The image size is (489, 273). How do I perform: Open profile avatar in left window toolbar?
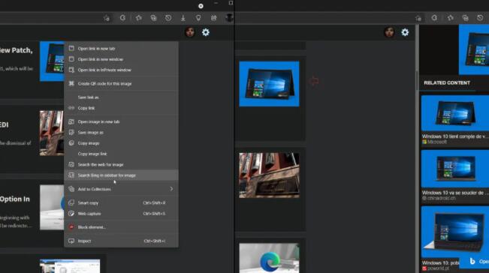point(229,18)
